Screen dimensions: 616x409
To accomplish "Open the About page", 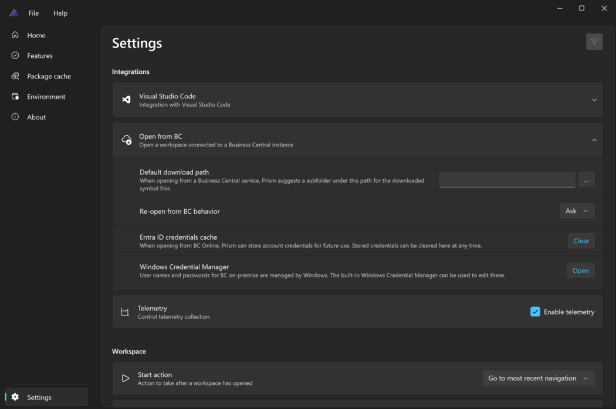I will [x=36, y=117].
